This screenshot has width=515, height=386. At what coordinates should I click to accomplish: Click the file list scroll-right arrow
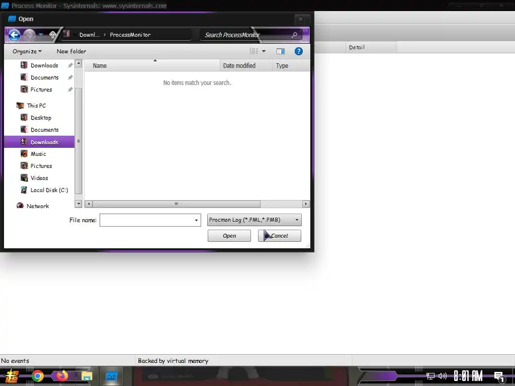[x=306, y=204]
